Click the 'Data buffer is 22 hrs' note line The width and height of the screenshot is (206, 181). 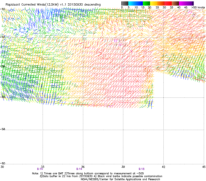pos(101,176)
